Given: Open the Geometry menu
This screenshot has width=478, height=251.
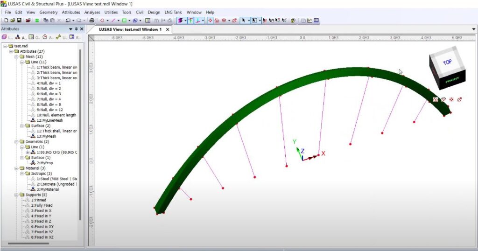Looking at the screenshot, I should click(49, 12).
